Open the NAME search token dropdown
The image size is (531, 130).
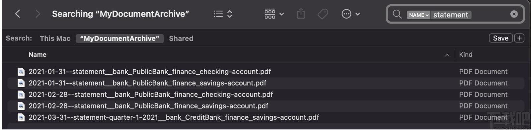click(418, 15)
